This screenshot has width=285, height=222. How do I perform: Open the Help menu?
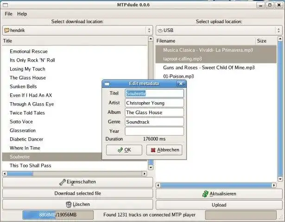[22, 14]
